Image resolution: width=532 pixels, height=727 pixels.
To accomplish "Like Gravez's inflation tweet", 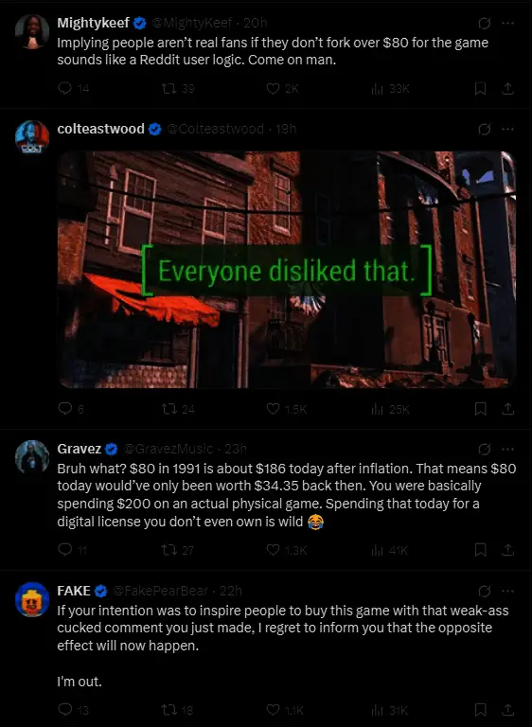I will [x=274, y=549].
